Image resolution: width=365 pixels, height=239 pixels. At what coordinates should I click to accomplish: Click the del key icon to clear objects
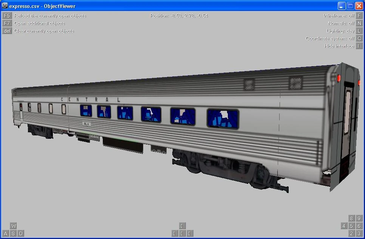coord(7,31)
